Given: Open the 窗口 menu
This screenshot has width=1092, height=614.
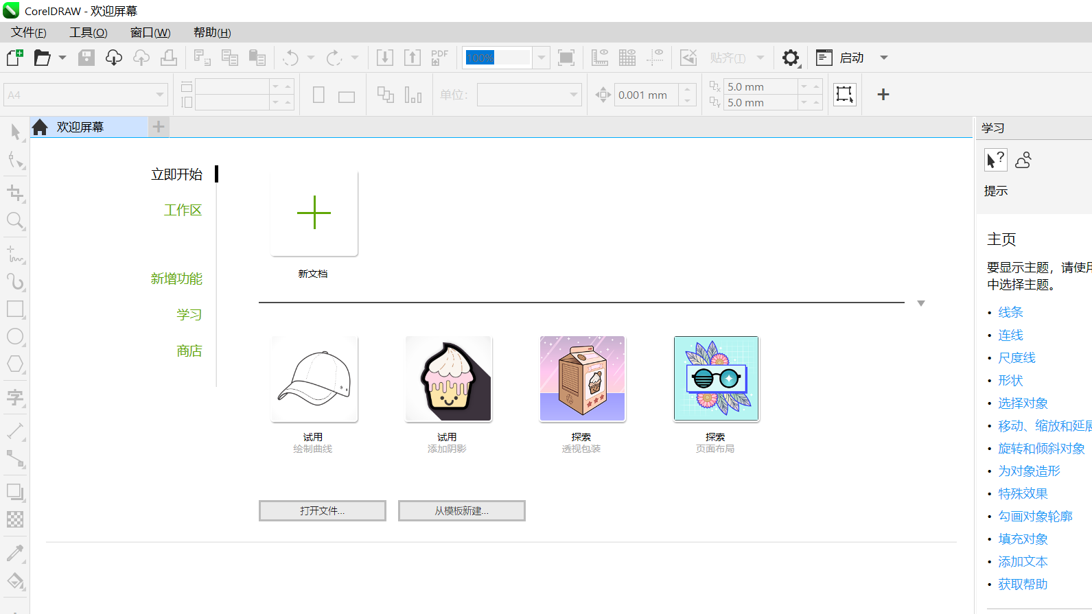Looking at the screenshot, I should point(150,32).
